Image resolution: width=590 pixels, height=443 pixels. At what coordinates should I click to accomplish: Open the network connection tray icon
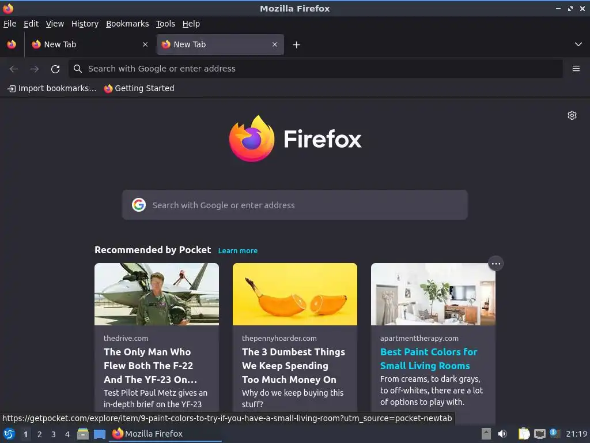(539, 434)
